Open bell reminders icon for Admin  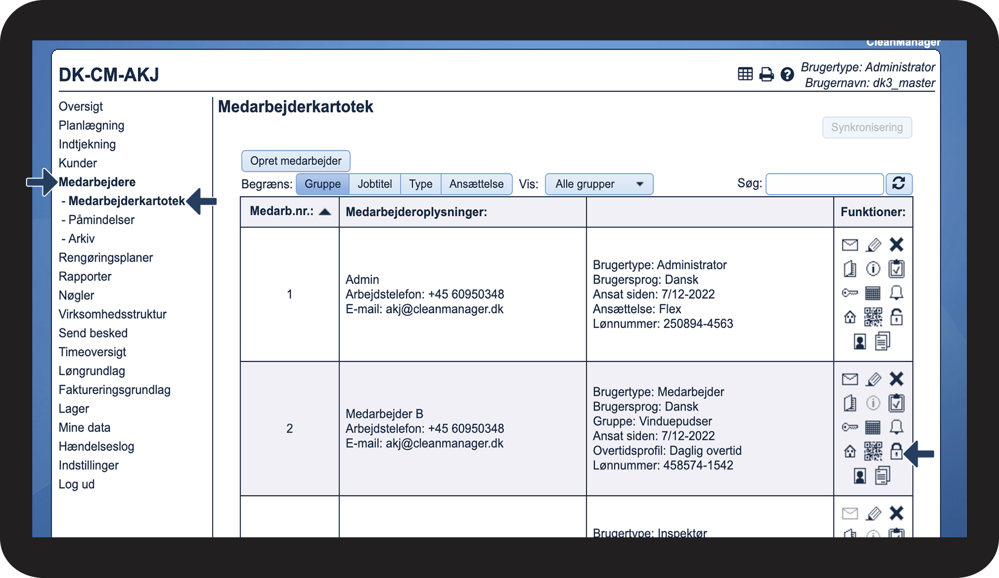click(x=897, y=293)
